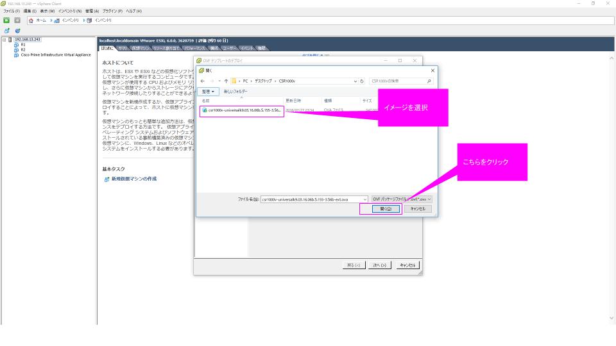Click the first インベントリ icon in the breadcrumb
Viewport: 616px width, 346px height.
tap(57, 21)
